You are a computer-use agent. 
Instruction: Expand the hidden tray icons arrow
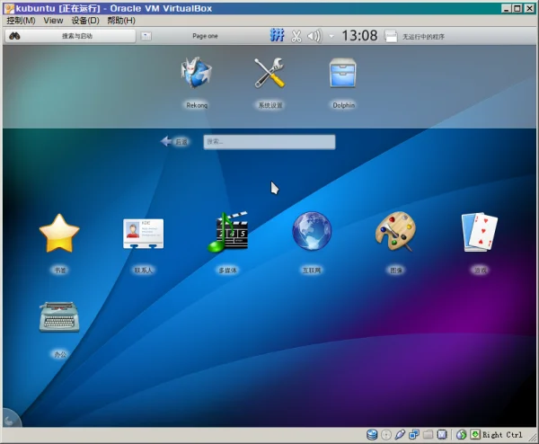(331, 36)
